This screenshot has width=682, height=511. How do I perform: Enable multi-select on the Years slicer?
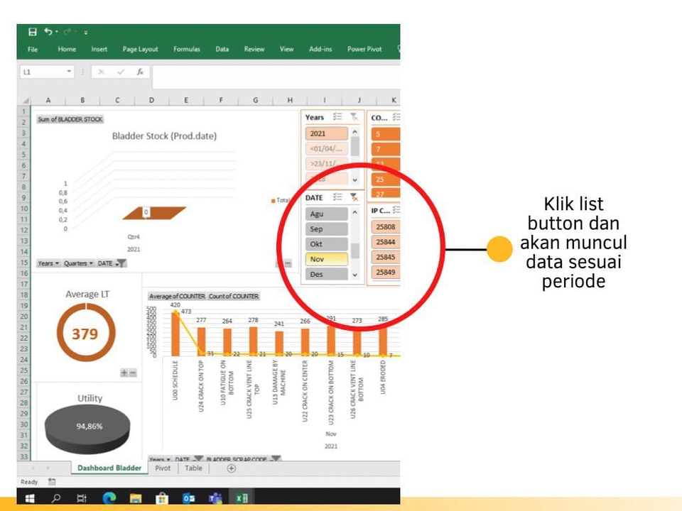(x=336, y=116)
